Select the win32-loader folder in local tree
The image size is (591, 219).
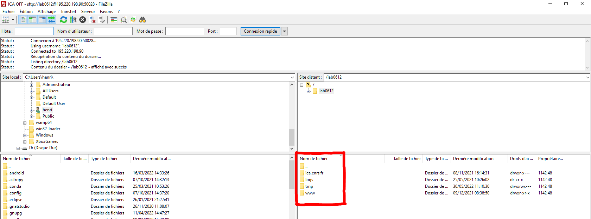click(x=48, y=129)
